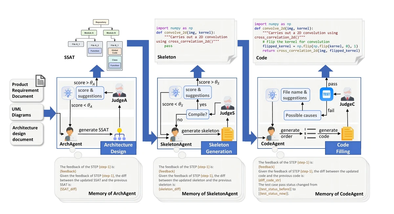Screen dimensions: 394x214
Task: Click the File name & suggestions box
Action: [295, 95]
